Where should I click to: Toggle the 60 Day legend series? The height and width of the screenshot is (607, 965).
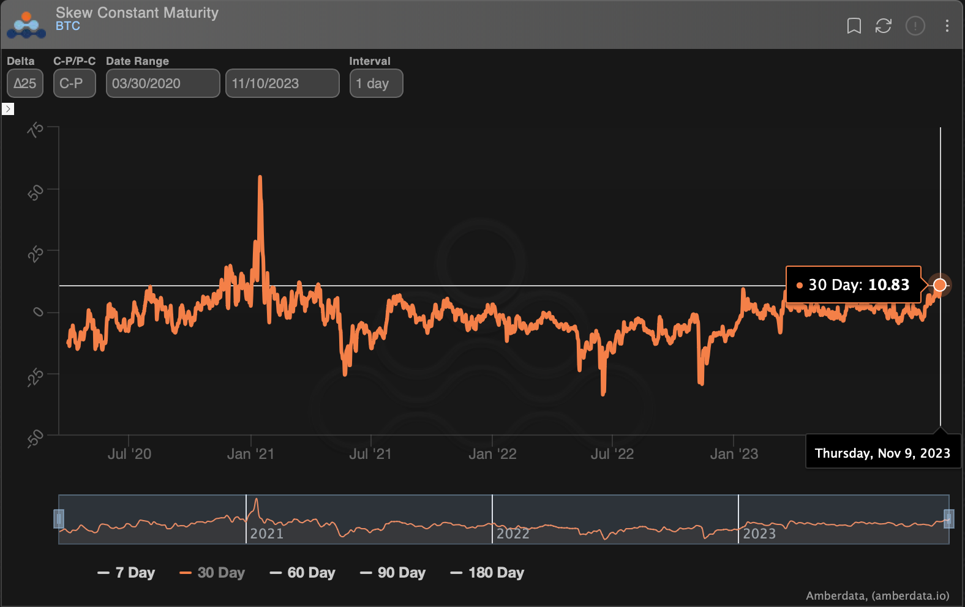pyautogui.click(x=302, y=573)
